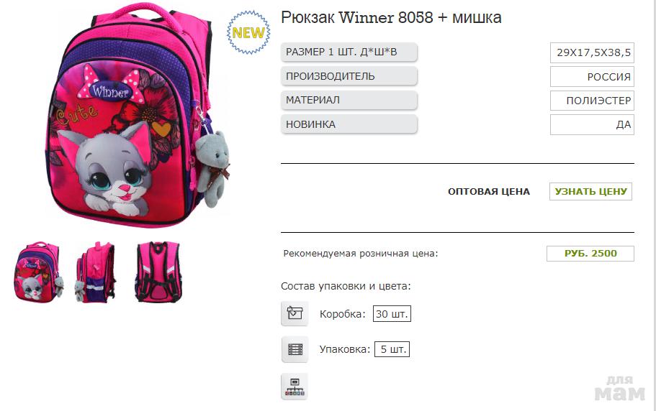The image size is (656, 411).
Task: Select the РАЗМЕР 1 ШТ. Д*Ш*В label
Action: [349, 52]
